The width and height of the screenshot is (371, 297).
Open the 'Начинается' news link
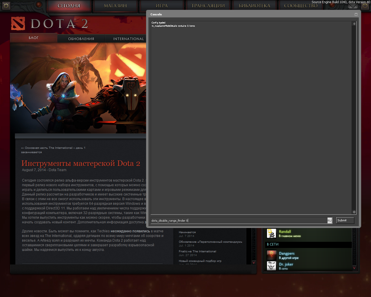click(x=187, y=232)
